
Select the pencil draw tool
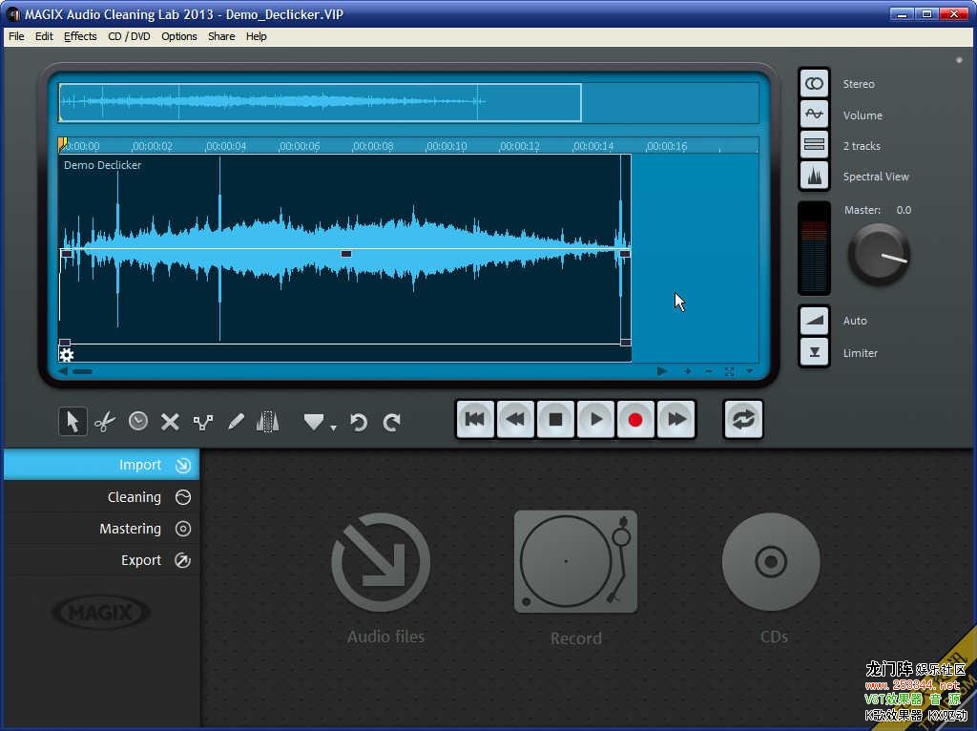(x=236, y=422)
